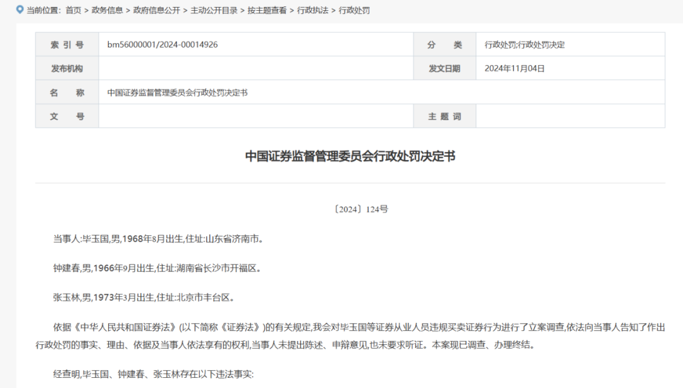The image size is (683, 388).
Task: Select the name value 中国证券监督管理委员会行政处罚决定书 in table
Action: click(177, 92)
